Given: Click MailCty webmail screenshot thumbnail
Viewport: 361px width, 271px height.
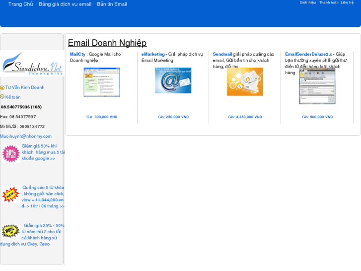Looking at the screenshot, I should (102, 82).
